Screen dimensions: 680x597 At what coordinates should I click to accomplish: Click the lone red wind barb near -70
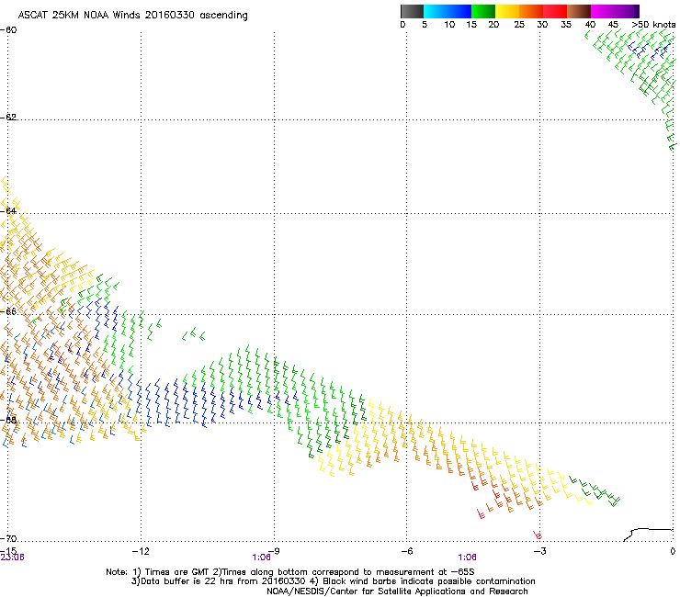coord(538,535)
